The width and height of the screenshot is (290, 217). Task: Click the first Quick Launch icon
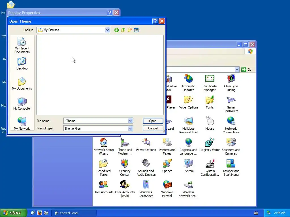[x=33, y=213]
